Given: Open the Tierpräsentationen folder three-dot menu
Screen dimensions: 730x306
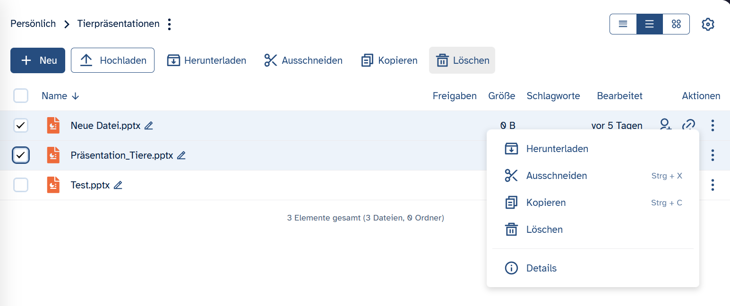Looking at the screenshot, I should [x=170, y=24].
